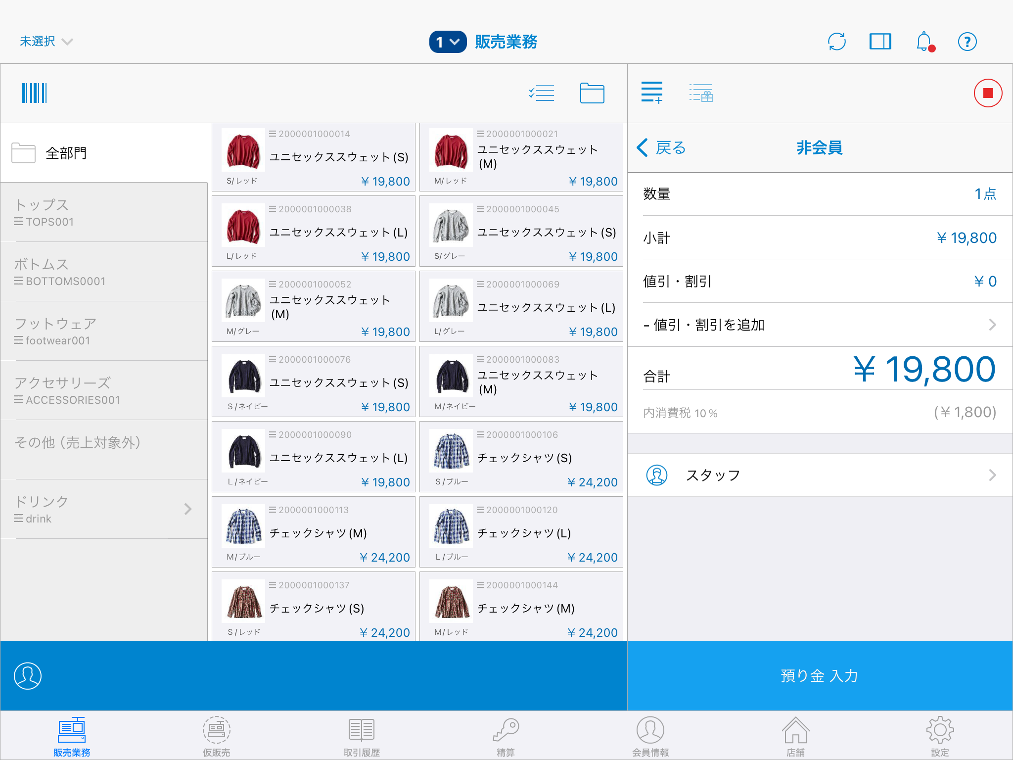Tap the barcode scanner icon
1013x760 pixels.
pos(34,93)
